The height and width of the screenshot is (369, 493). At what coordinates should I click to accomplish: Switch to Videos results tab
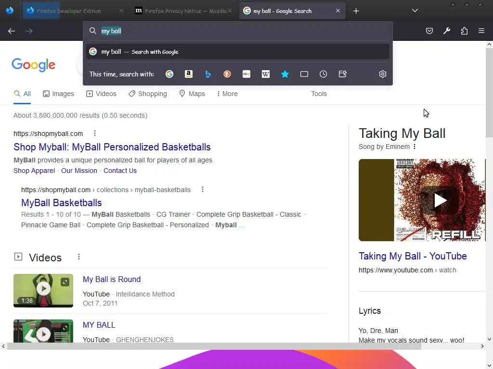(101, 94)
